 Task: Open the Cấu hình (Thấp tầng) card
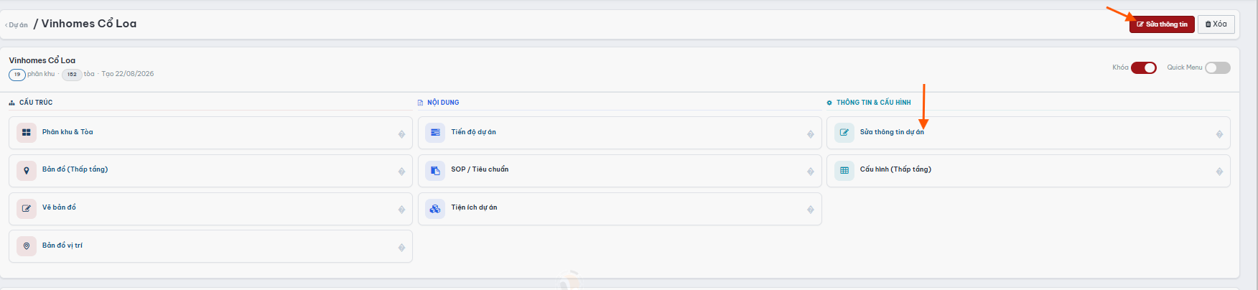coord(1028,171)
